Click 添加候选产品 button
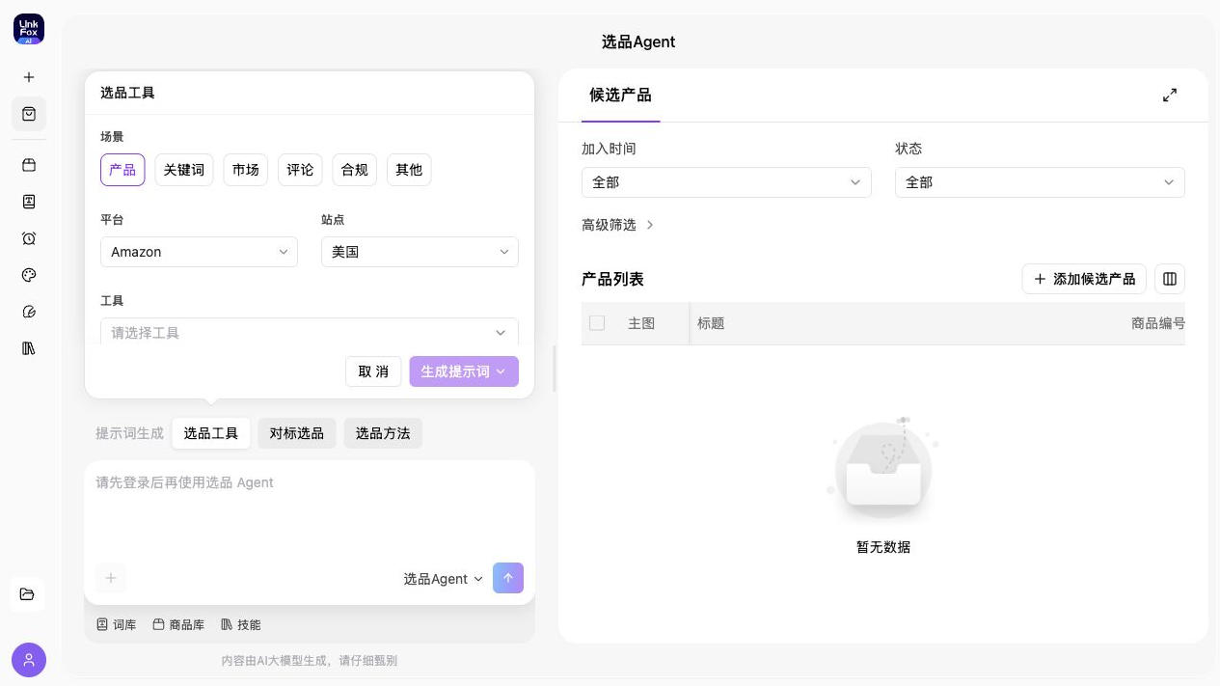Screen dimensions: 1220x686 [1084, 279]
